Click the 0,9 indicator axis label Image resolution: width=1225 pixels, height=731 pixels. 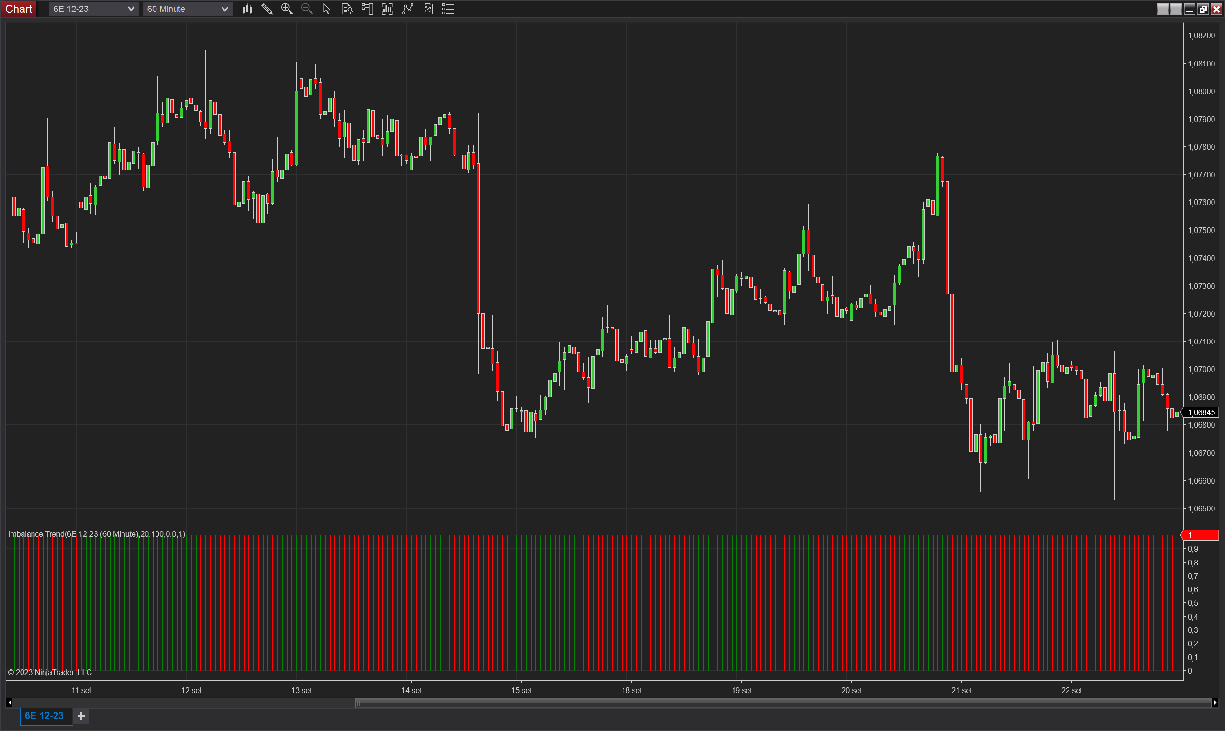[x=1192, y=549]
